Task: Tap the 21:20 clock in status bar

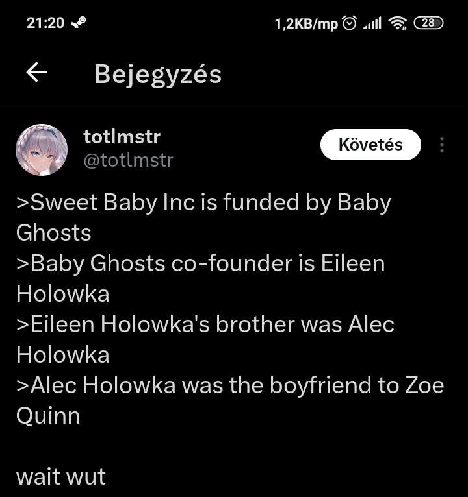Action: pyautogui.click(x=45, y=23)
